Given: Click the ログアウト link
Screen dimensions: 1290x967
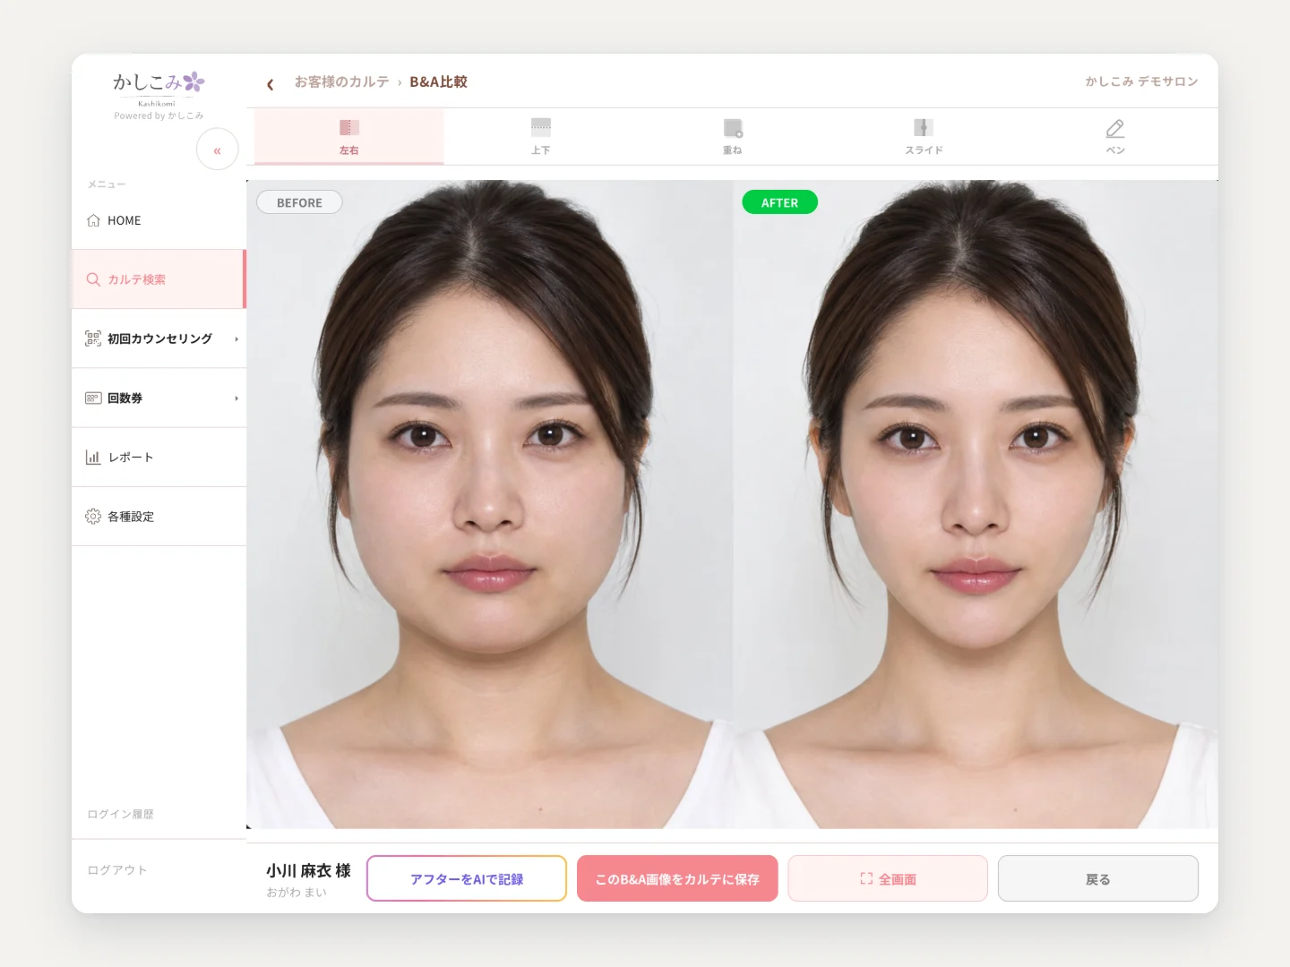Looking at the screenshot, I should point(117,869).
